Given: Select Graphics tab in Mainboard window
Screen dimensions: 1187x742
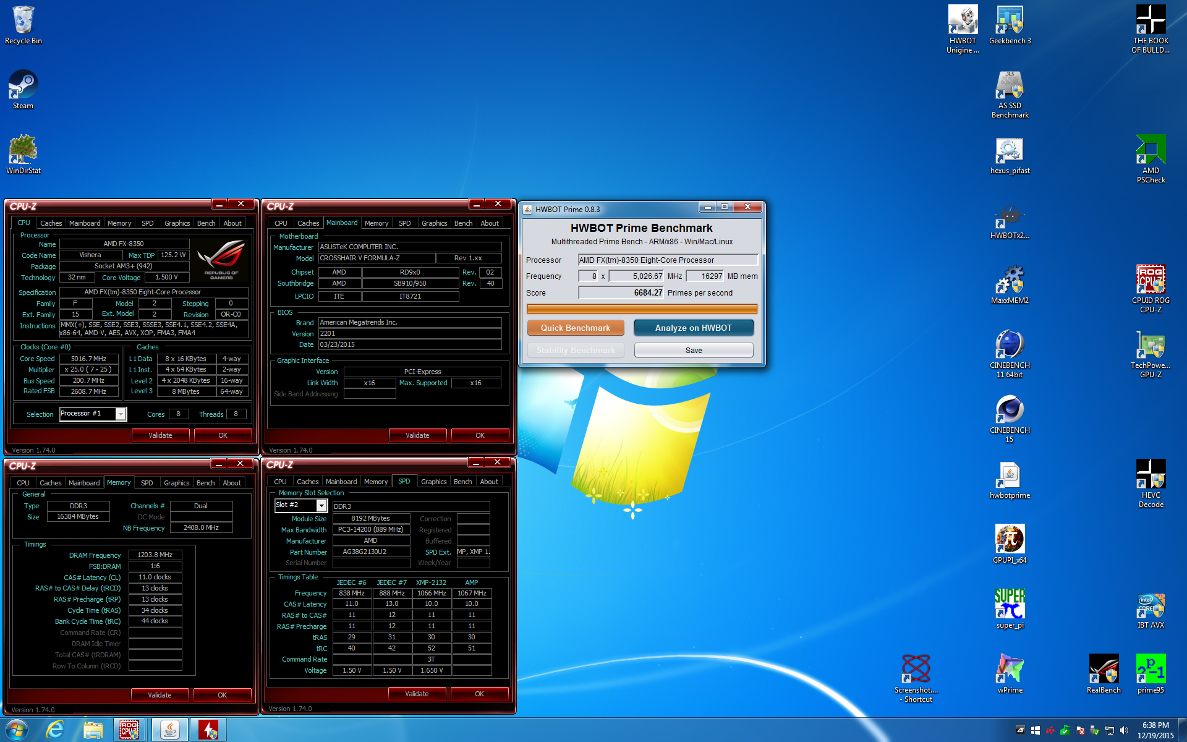Looking at the screenshot, I should coord(434,223).
